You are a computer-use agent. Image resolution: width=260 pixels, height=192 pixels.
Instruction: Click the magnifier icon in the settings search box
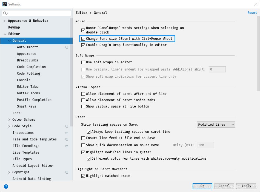pos(5,13)
